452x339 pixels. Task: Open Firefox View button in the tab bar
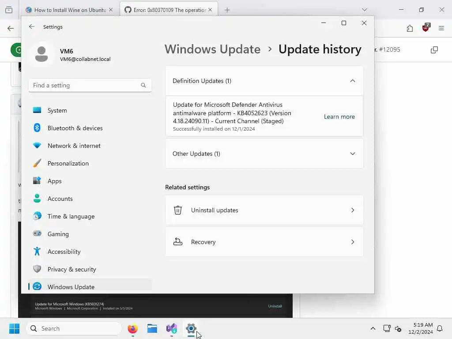tap(9, 10)
